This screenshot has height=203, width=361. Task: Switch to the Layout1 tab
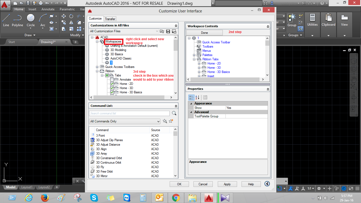click(27, 187)
